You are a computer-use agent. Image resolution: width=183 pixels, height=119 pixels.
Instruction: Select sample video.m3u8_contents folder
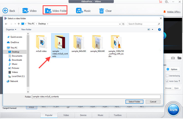coord(60,46)
